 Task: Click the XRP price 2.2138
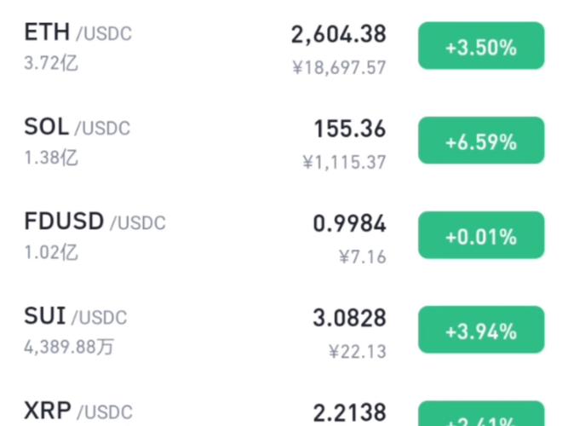349,413
